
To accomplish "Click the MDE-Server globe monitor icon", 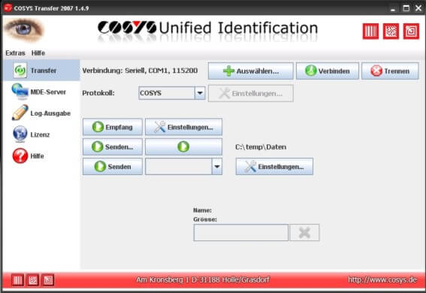I will [x=20, y=92].
